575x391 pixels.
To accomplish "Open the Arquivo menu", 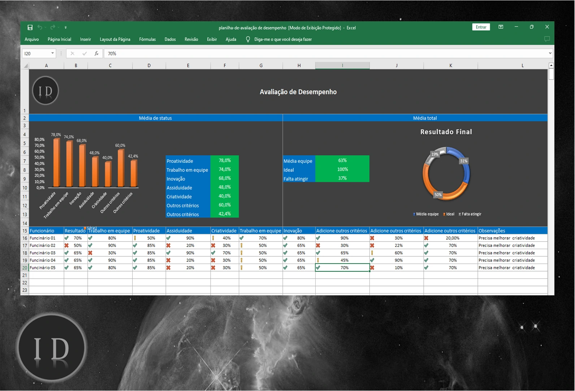I will pyautogui.click(x=32, y=39).
